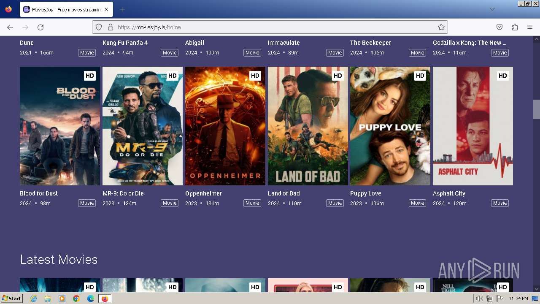Open the volume speaker tray icon
Screen dimensions: 540x304
pos(480,299)
